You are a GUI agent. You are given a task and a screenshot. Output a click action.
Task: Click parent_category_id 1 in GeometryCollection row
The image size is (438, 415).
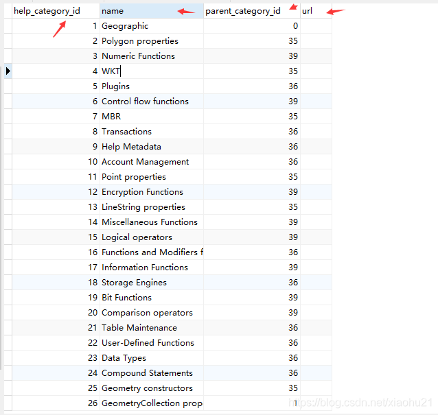[252, 403]
